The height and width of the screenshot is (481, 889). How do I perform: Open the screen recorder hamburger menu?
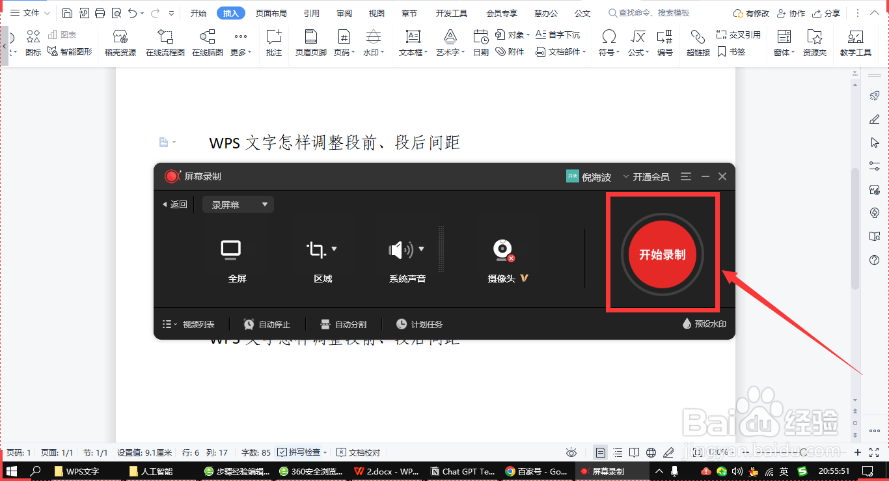(686, 176)
